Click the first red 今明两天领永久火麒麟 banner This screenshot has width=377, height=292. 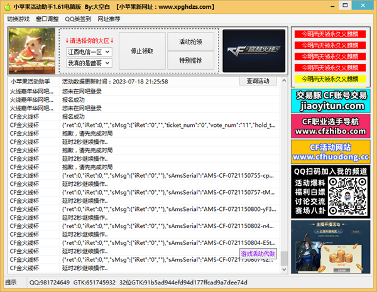tap(331, 35)
